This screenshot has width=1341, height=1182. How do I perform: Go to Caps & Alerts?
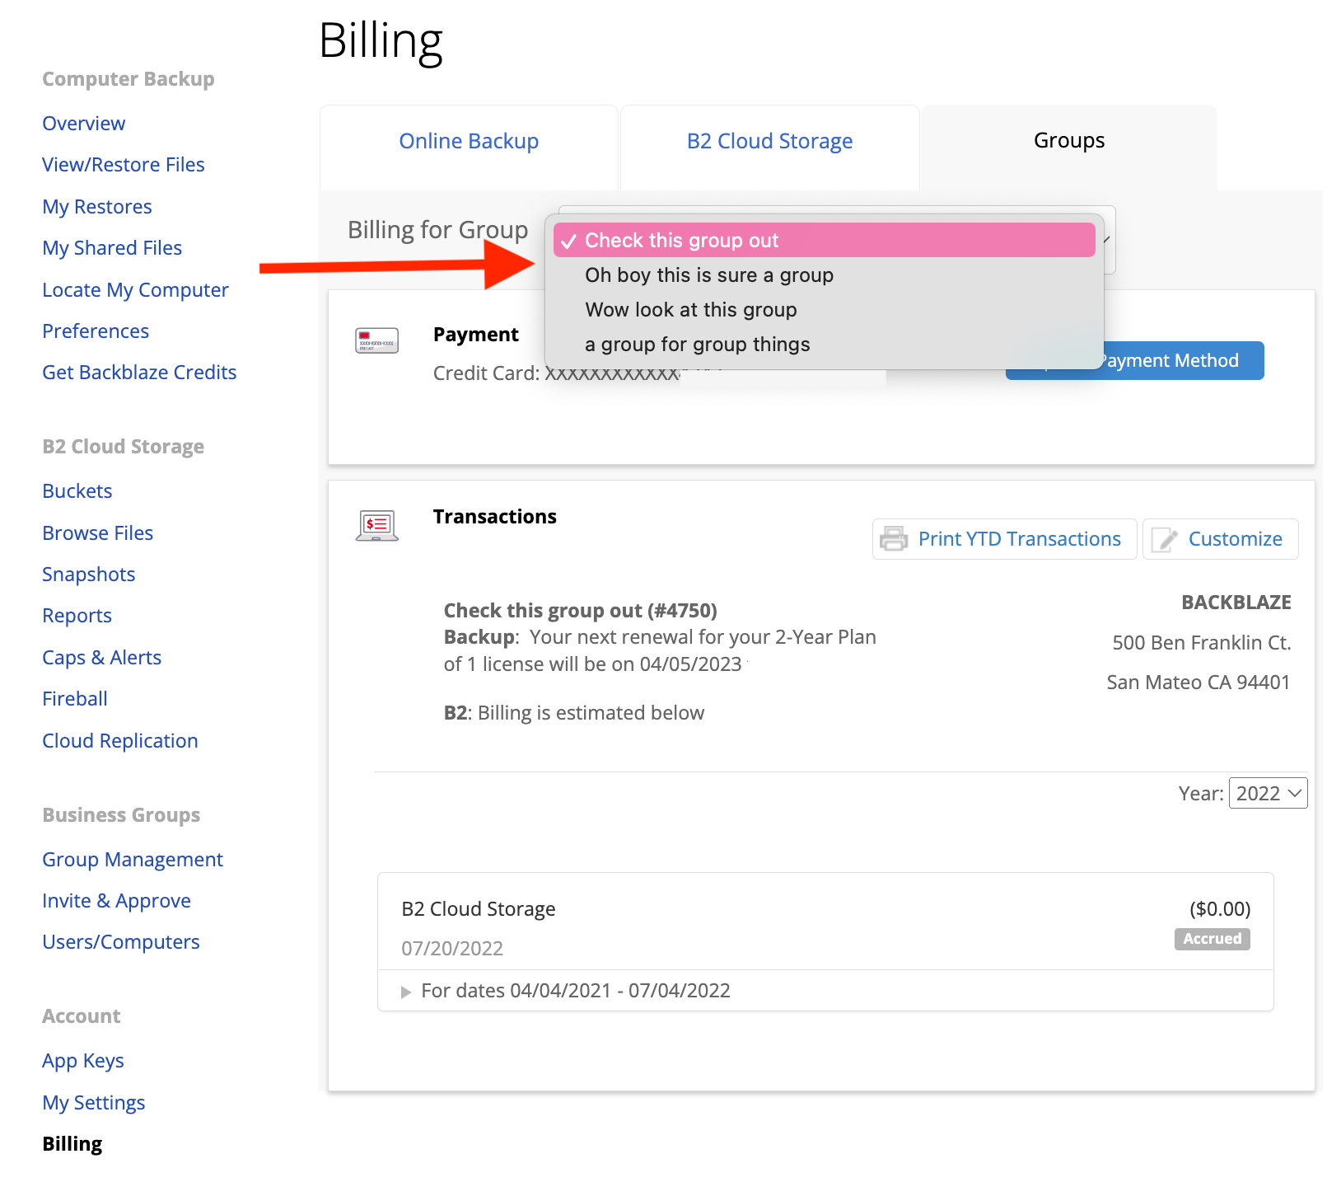click(x=102, y=658)
